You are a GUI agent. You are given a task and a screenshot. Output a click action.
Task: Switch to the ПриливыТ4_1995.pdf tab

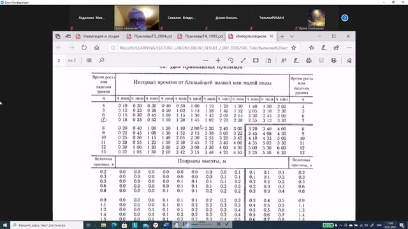point(201,36)
